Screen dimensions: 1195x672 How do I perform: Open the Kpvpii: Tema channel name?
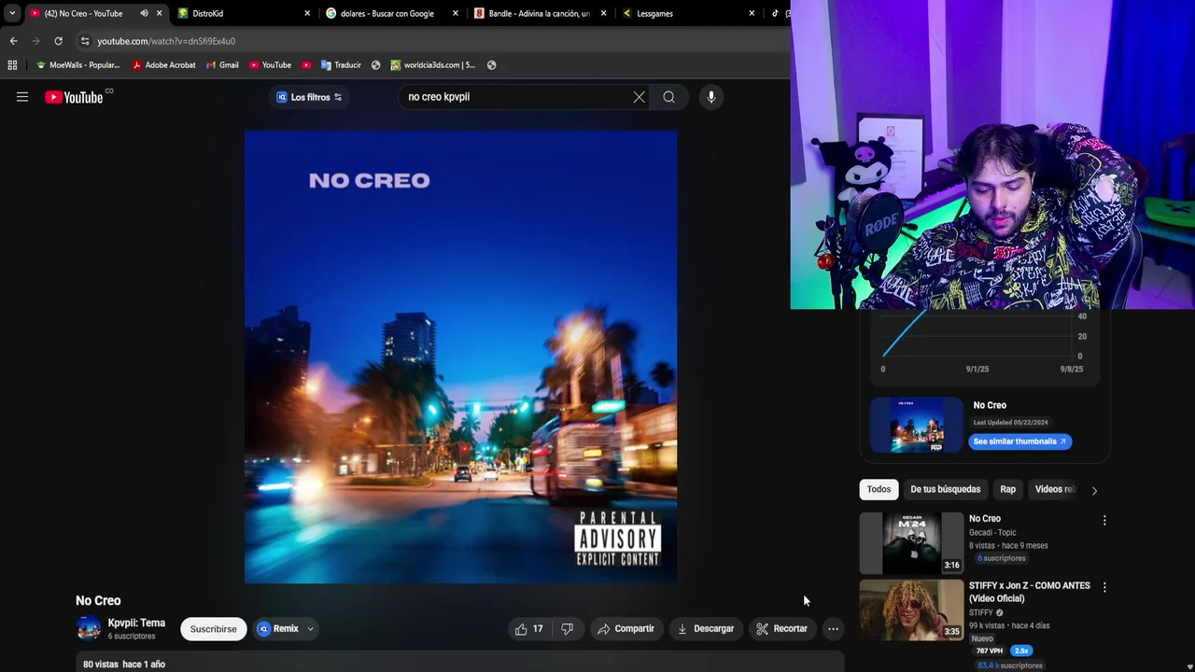pos(136,623)
